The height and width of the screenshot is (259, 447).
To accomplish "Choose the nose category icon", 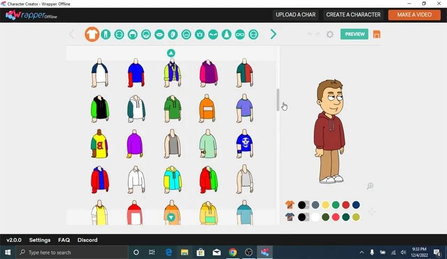I will 227,34.
